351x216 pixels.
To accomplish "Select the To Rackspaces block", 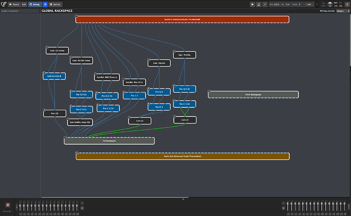I will (x=109, y=141).
